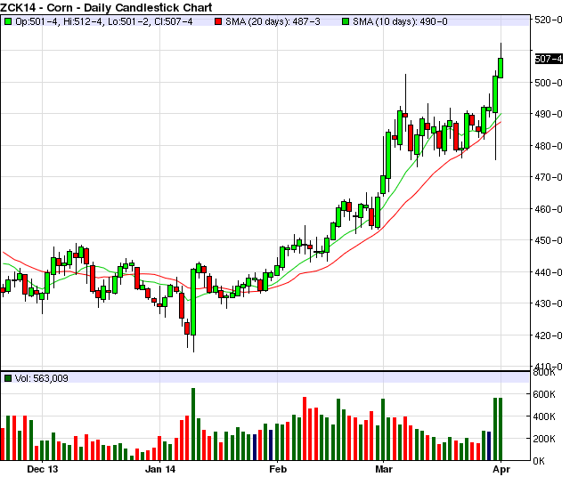Click the 420-0 price axis label
This screenshot has width=570, height=477.
[x=549, y=335]
